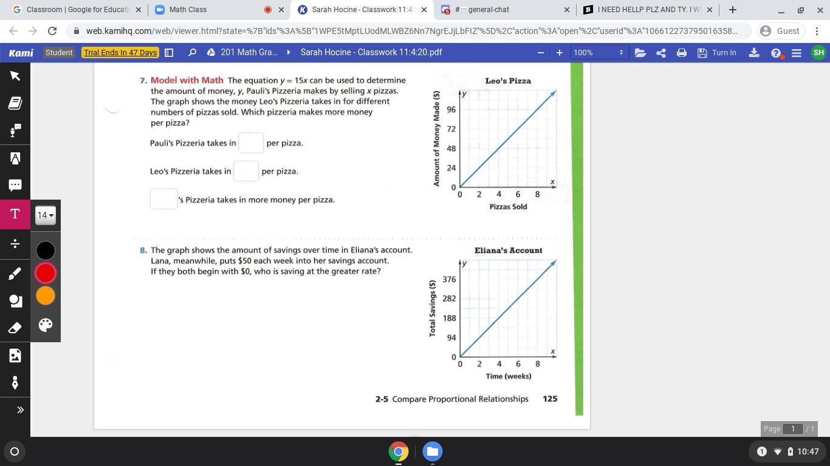The image size is (830, 466).
Task: Open the system status tray at 10:47
Action: coord(788,451)
